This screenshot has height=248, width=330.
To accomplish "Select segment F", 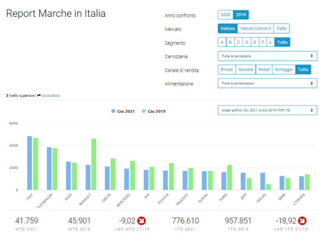I will (263, 42).
